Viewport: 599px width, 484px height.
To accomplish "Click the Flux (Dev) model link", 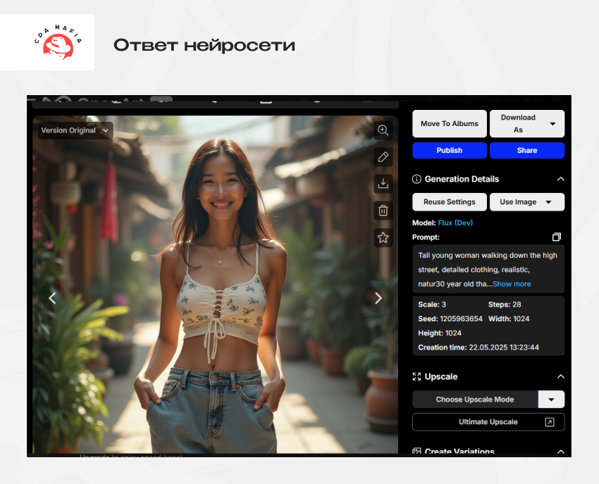I will click(x=455, y=223).
